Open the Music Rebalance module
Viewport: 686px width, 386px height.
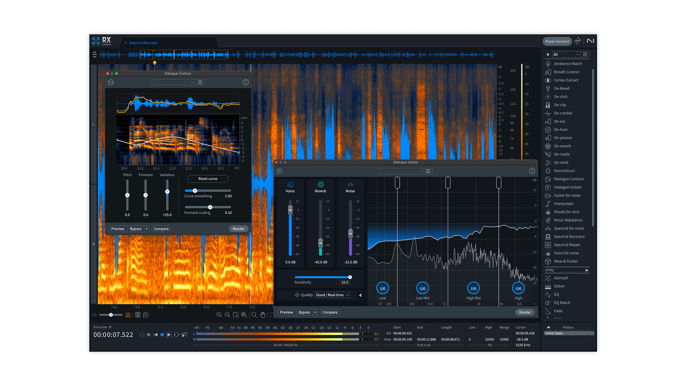point(568,220)
